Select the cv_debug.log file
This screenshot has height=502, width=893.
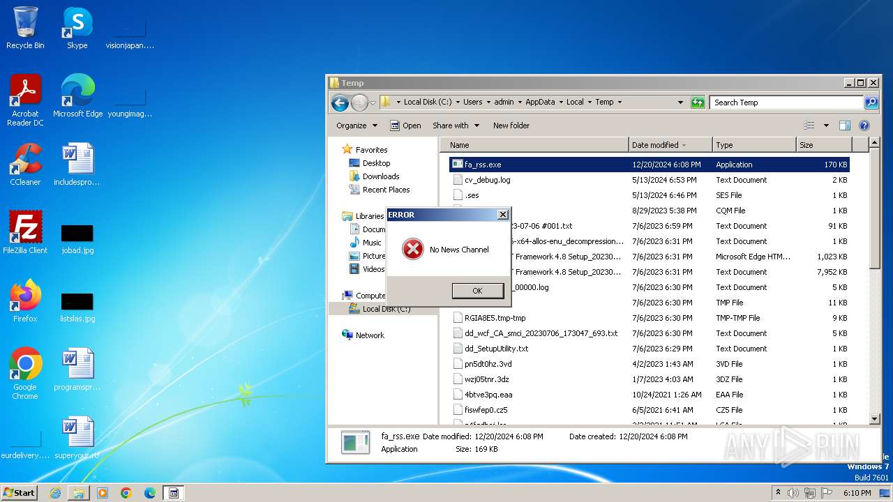point(487,180)
